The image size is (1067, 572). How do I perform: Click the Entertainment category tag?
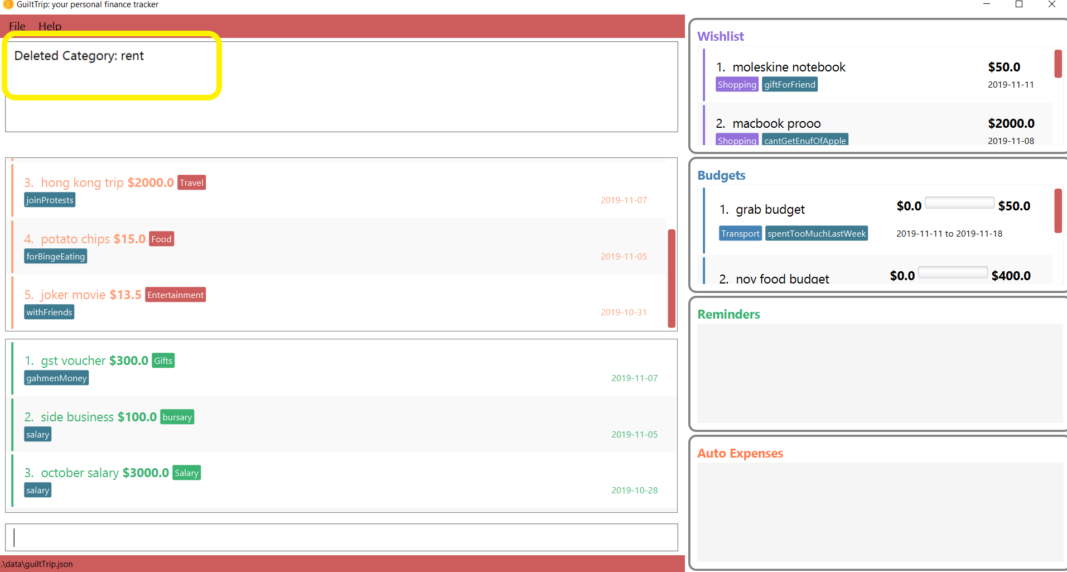[x=175, y=295]
